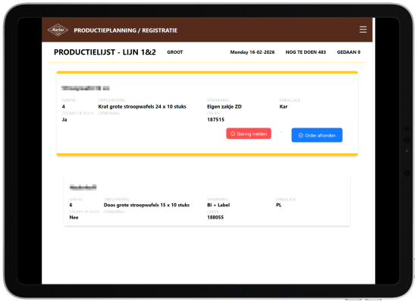Click blurred customer name above order 188055

(x=83, y=187)
